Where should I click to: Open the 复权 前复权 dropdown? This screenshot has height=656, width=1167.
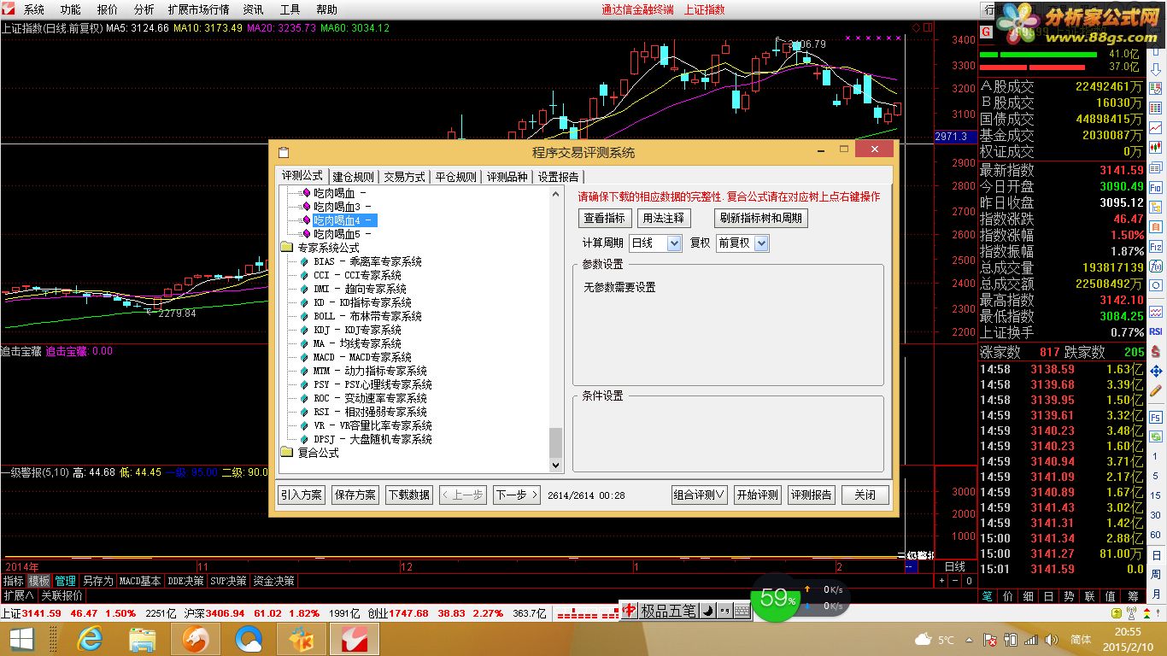point(742,243)
